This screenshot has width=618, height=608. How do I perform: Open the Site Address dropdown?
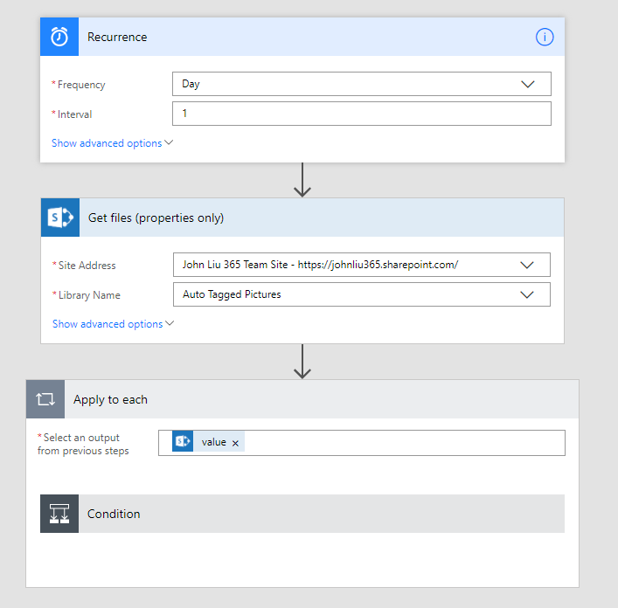click(361, 265)
